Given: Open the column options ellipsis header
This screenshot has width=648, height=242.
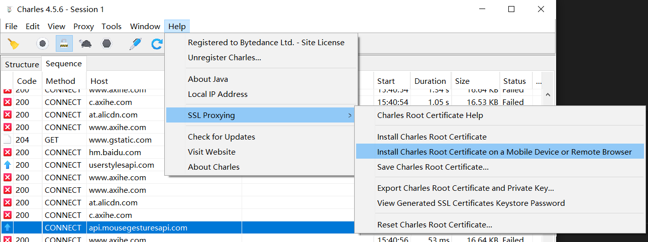Looking at the screenshot, I should point(538,81).
